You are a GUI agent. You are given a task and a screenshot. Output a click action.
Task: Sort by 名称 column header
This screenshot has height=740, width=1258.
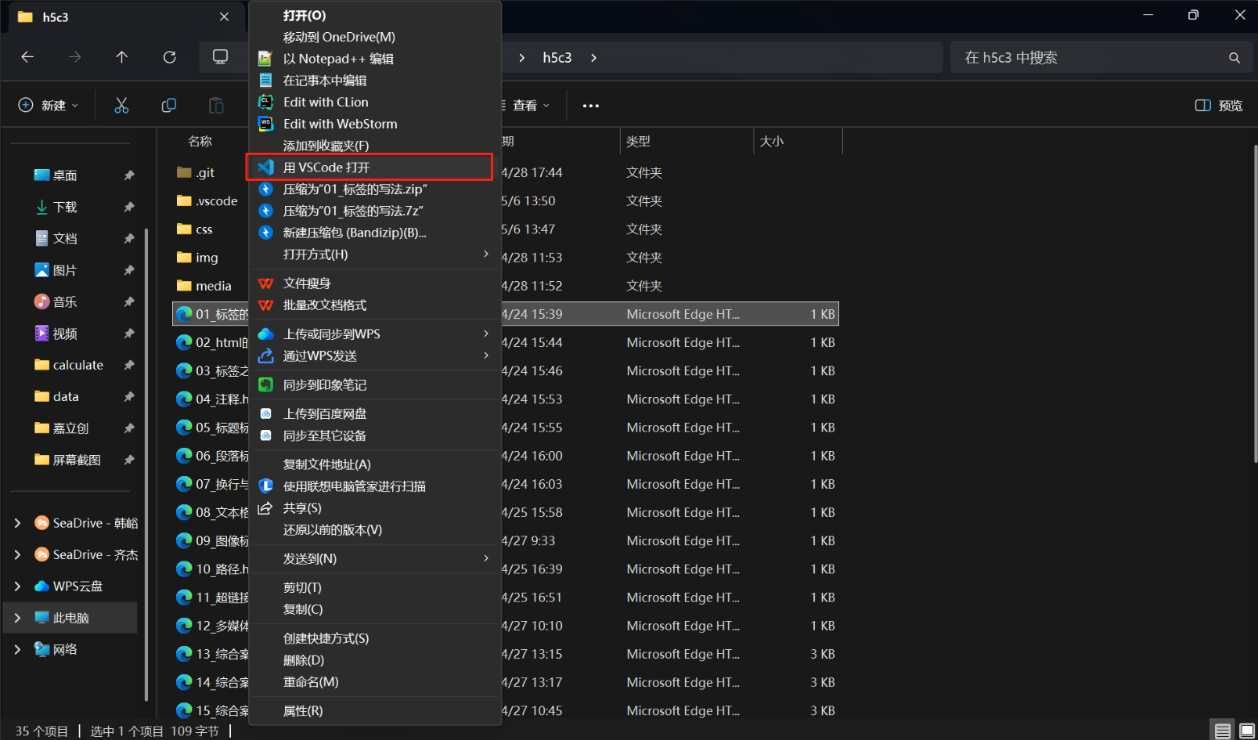coord(200,141)
